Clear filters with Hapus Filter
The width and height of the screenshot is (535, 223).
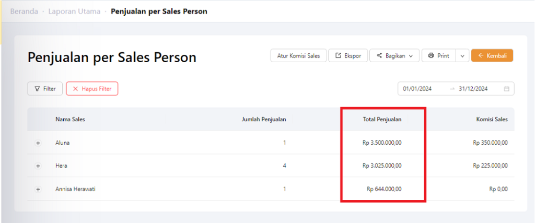point(92,89)
